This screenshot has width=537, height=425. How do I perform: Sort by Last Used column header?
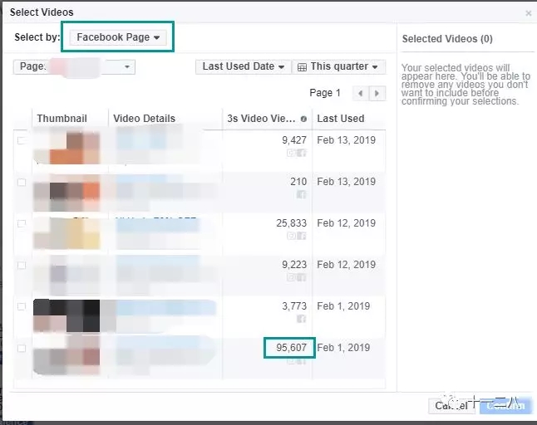(x=341, y=119)
